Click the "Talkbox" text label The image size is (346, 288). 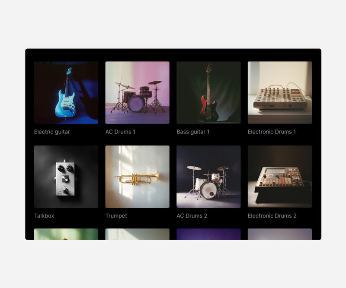44,216
